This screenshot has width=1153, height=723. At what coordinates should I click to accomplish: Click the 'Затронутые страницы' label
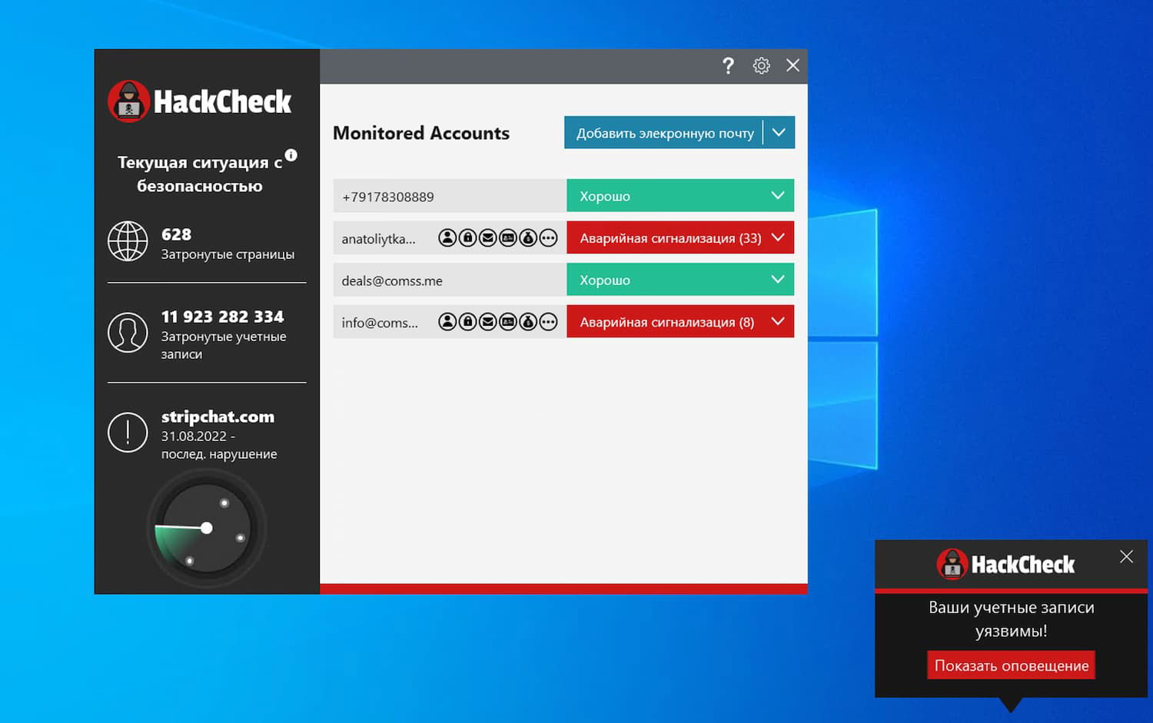pyautogui.click(x=228, y=254)
